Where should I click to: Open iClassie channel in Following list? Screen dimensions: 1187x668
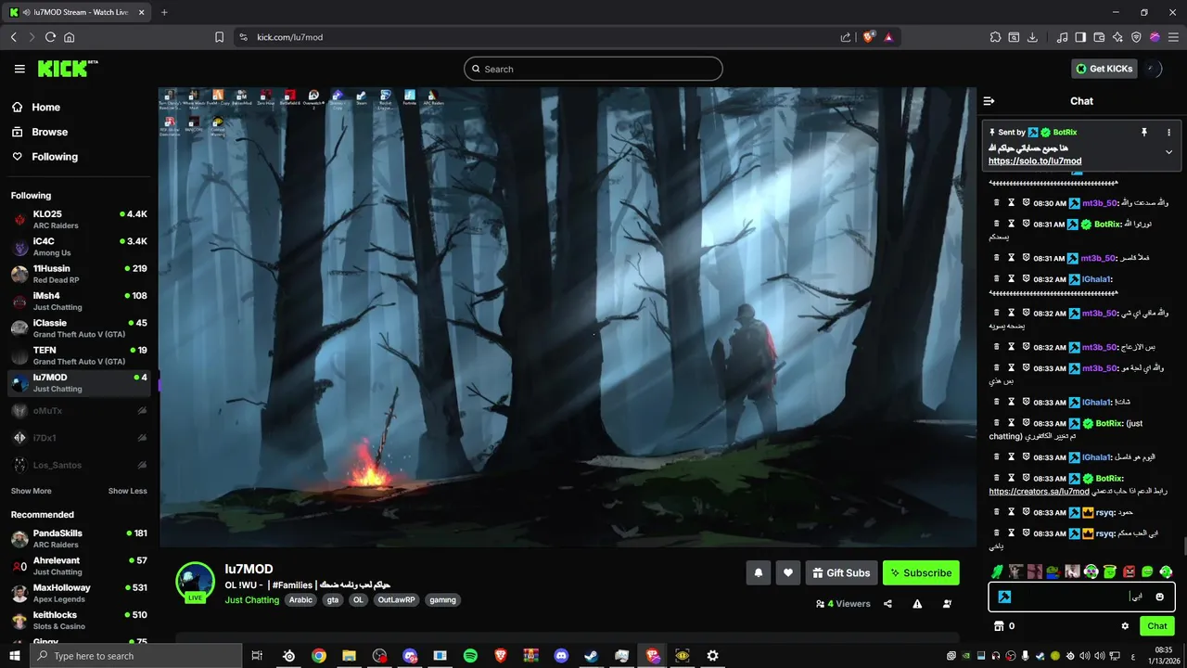coord(79,328)
